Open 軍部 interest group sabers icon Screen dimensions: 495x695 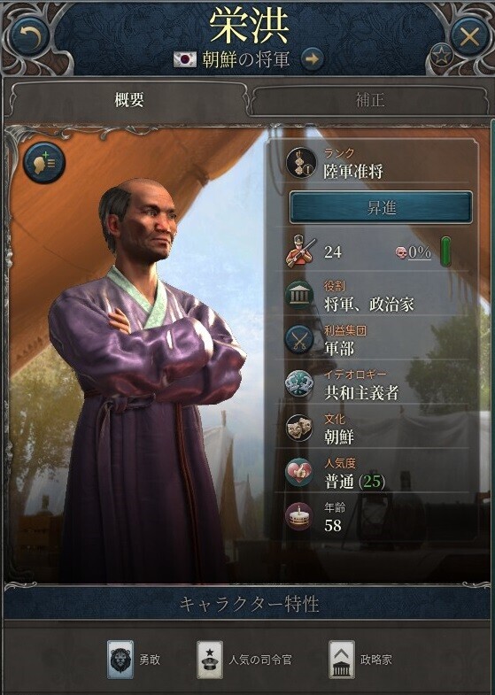coord(299,340)
